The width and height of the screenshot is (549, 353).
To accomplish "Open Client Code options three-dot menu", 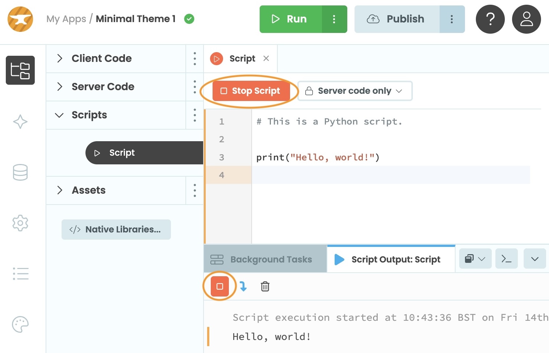I will click(x=195, y=59).
